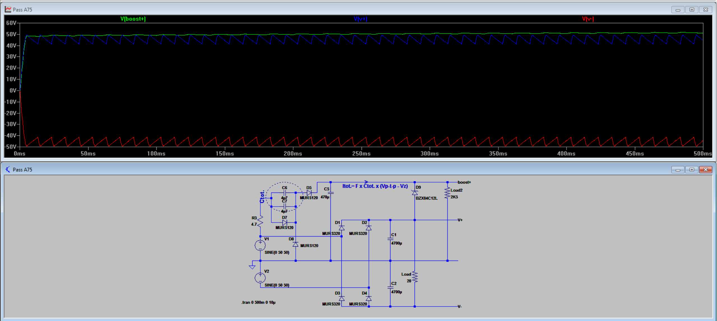Click the 0V label on vertical axis
717x321 pixels.
click(x=13, y=90)
